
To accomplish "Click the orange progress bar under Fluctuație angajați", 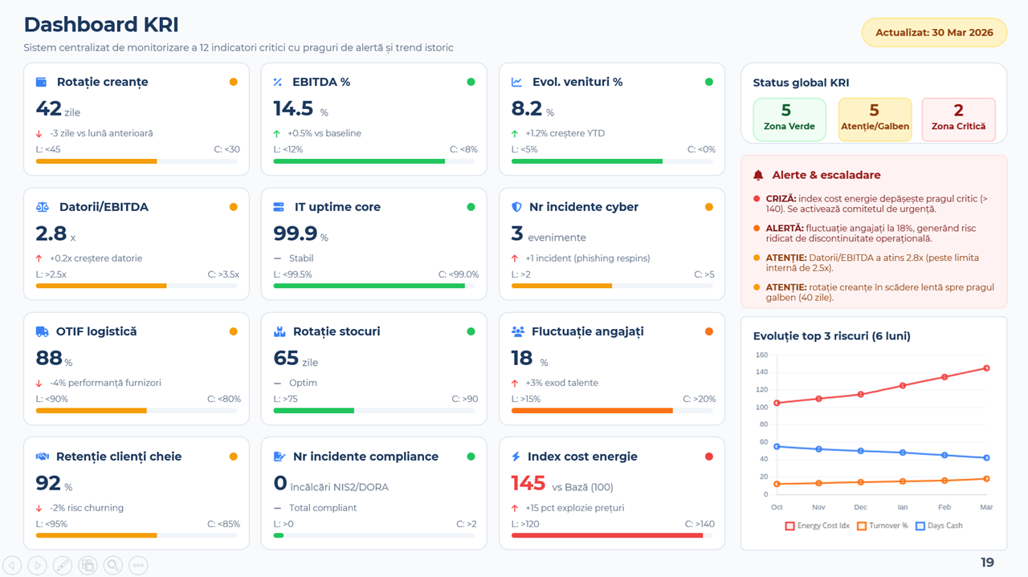I will coord(592,411).
